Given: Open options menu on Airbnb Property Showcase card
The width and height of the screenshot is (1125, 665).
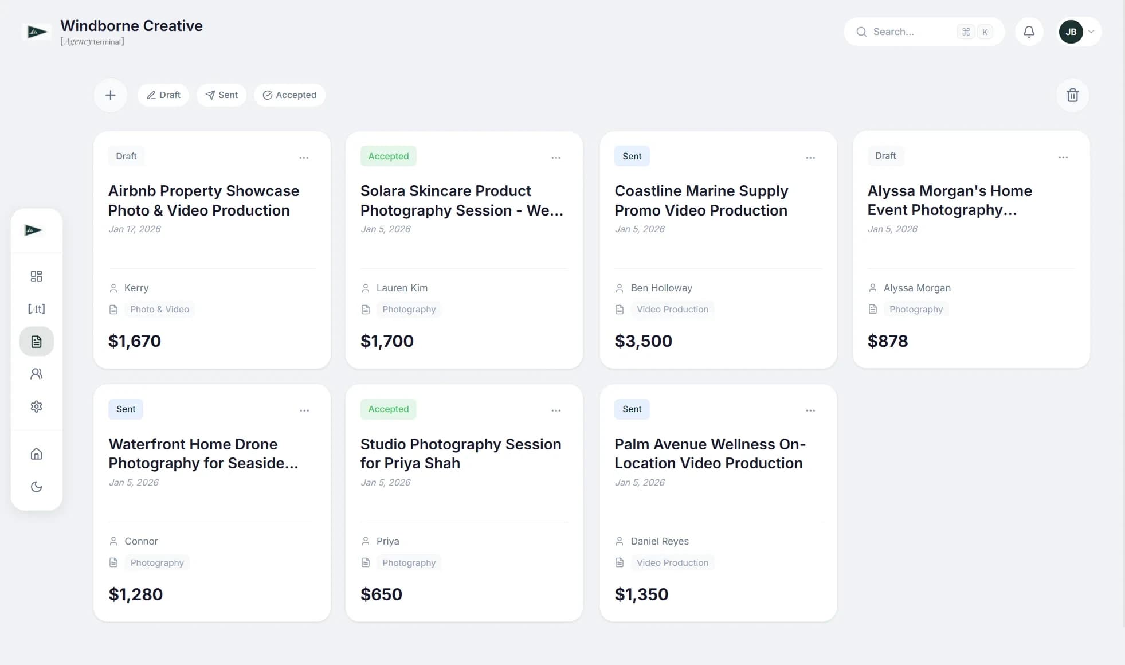Looking at the screenshot, I should click(x=304, y=158).
